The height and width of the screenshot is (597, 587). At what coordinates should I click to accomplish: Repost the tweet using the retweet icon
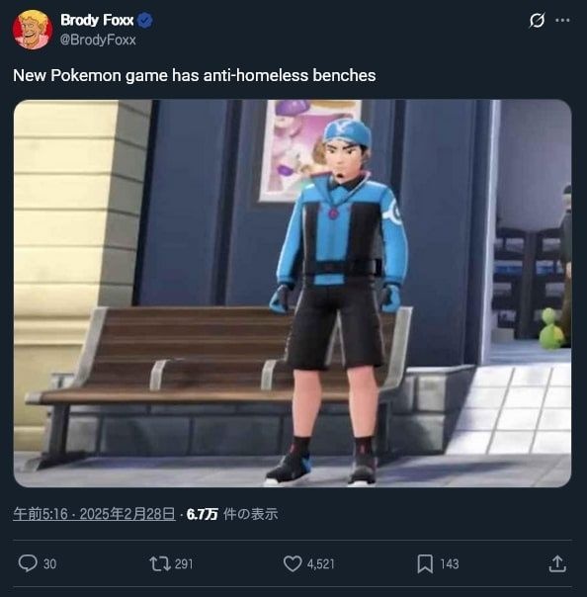tap(160, 563)
